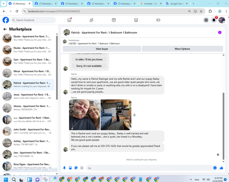
Task: Open the Home feed icon
Action: (x=69, y=20)
